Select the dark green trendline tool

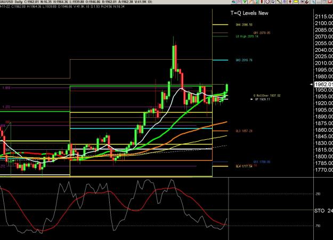(279, 2)
